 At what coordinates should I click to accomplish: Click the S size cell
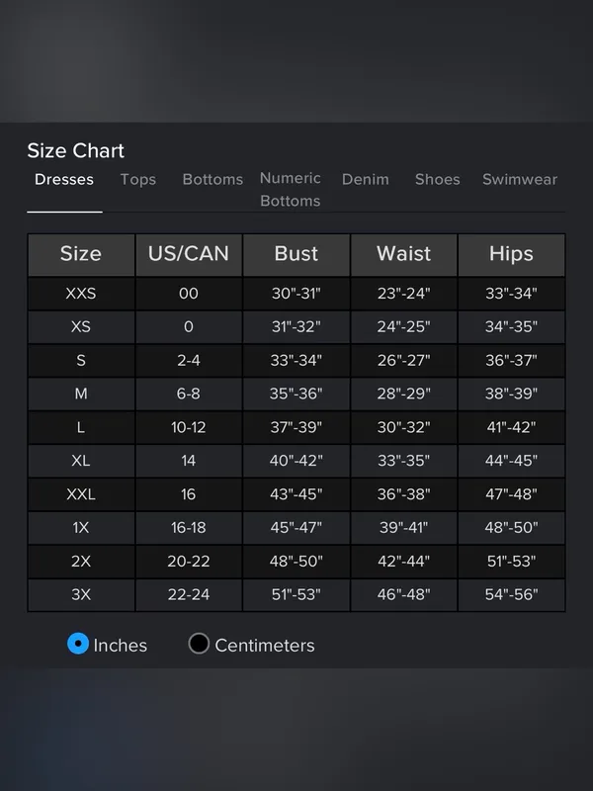[81, 361]
